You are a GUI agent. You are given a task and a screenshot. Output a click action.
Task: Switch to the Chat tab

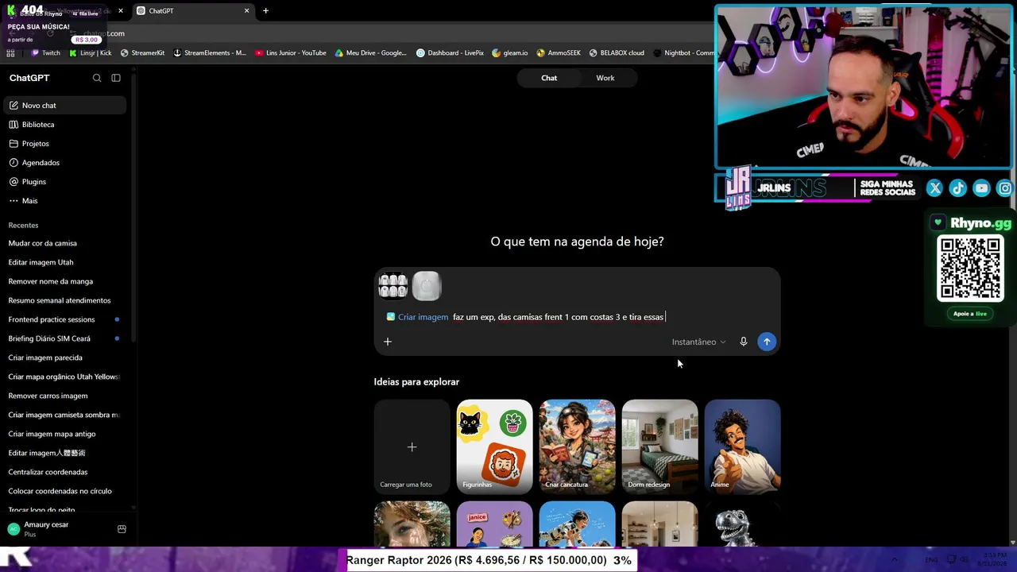pos(549,78)
